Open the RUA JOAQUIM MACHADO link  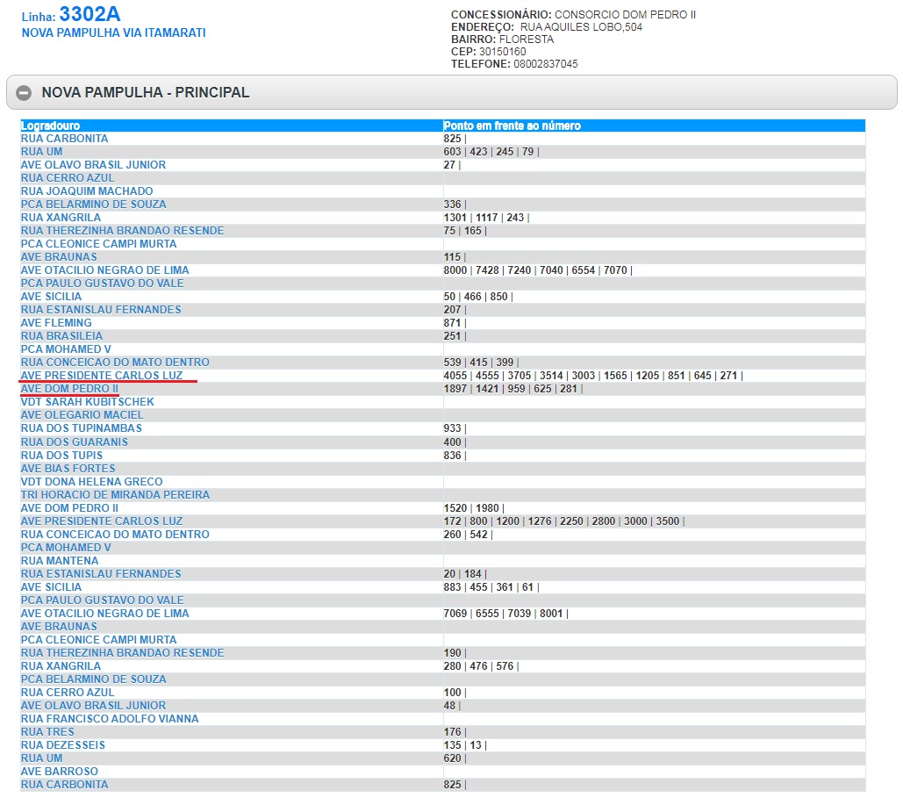(x=87, y=191)
